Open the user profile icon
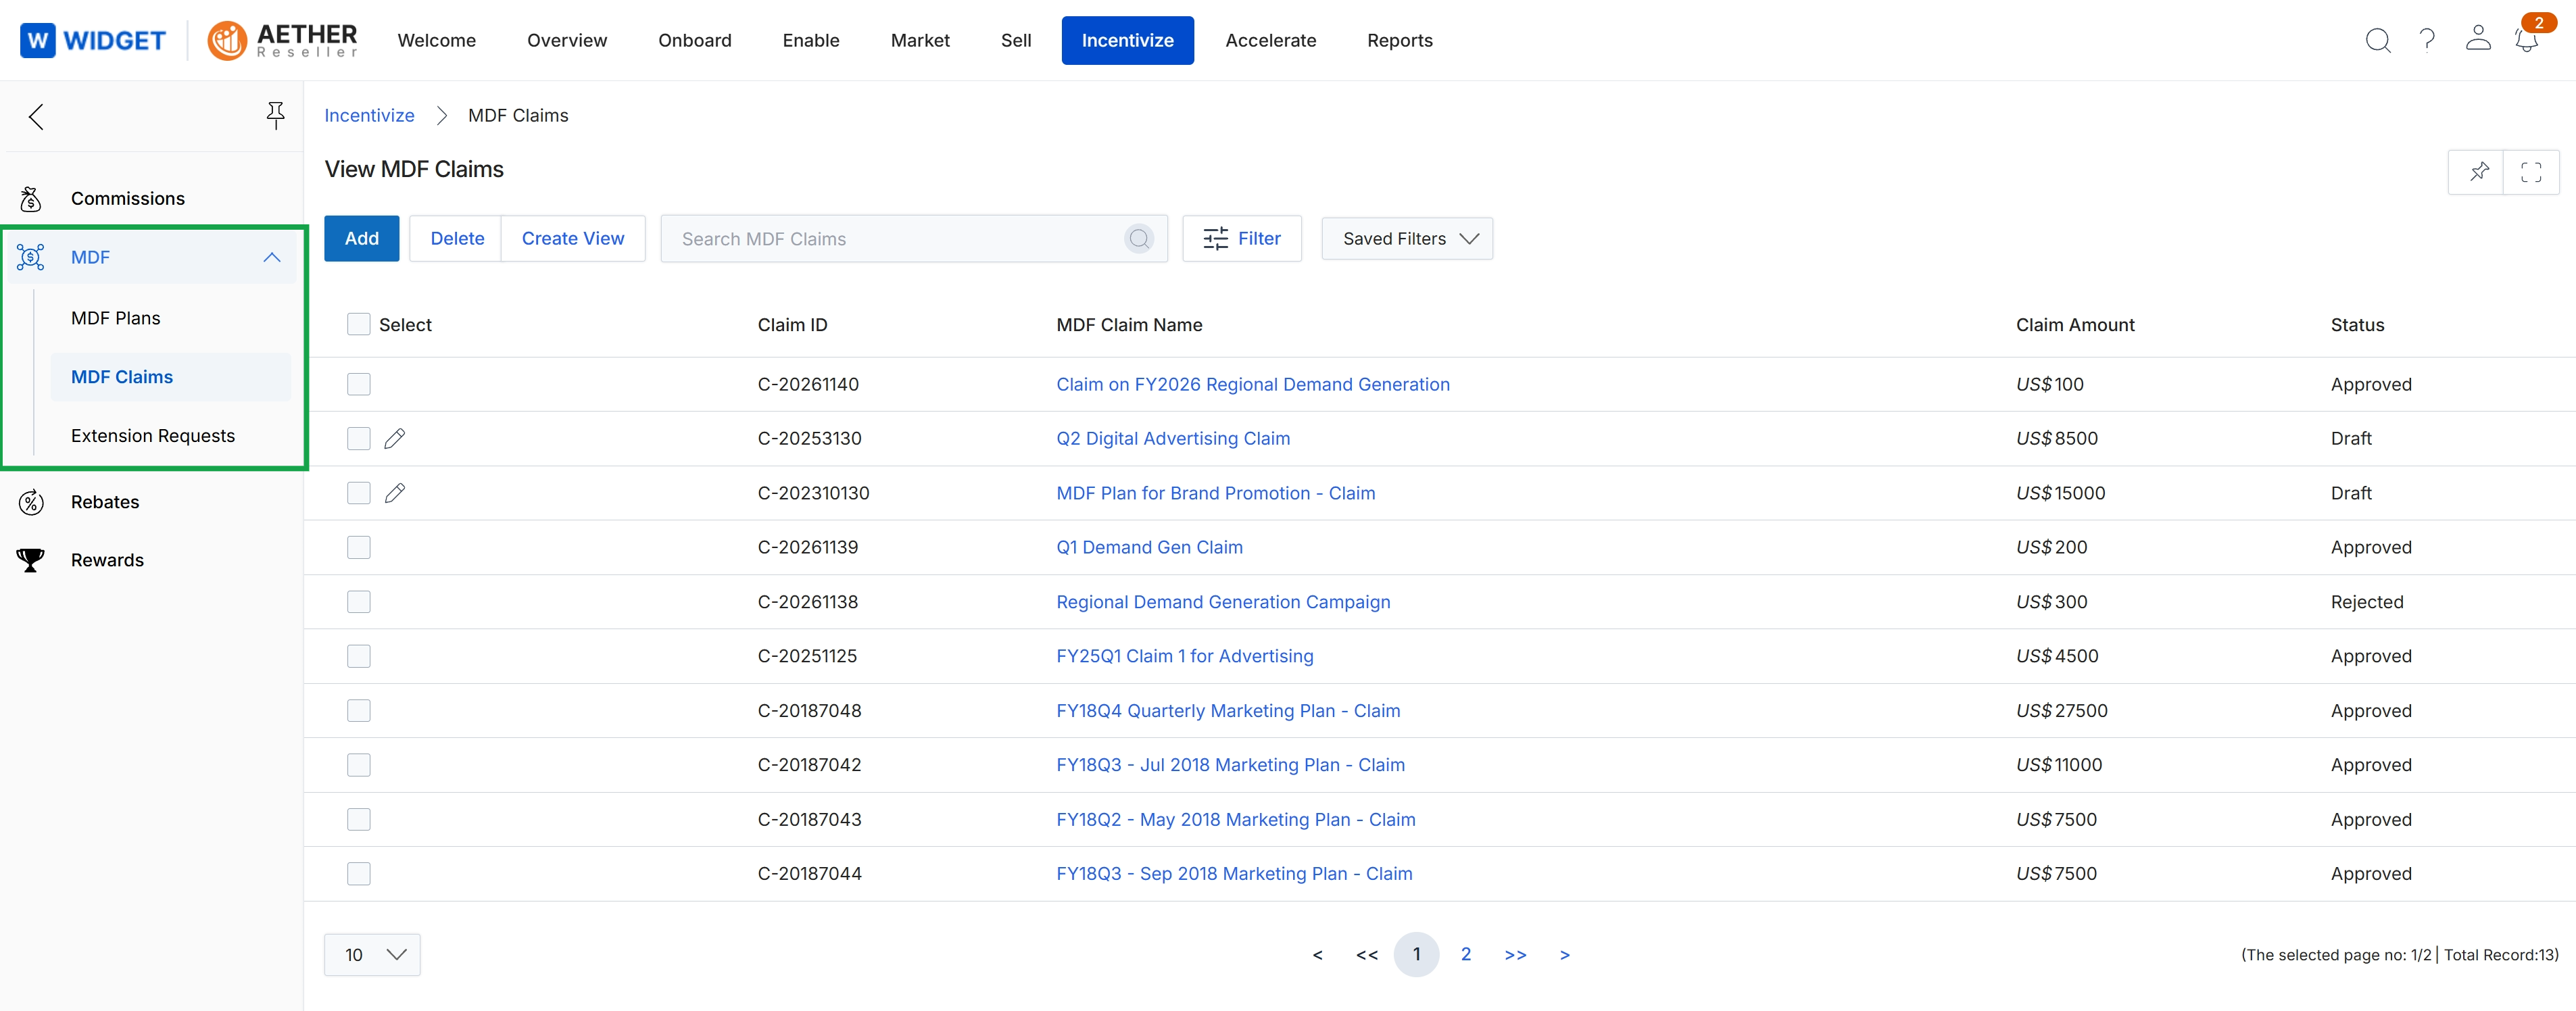This screenshot has height=1011, width=2576. click(2477, 39)
